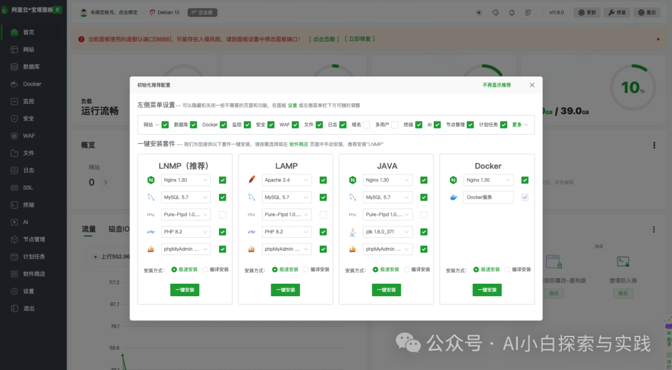Close the 初始化推荐配置 dialog
This screenshot has width=672, height=370.
532,85
